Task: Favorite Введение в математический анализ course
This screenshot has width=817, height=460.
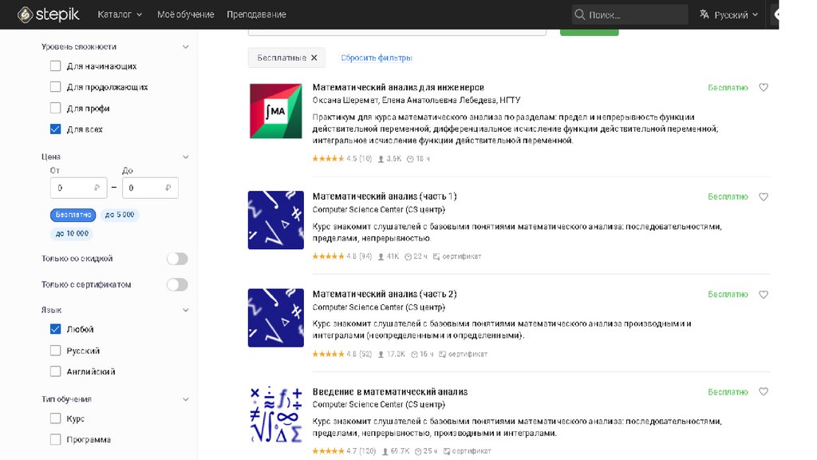Action: point(764,392)
